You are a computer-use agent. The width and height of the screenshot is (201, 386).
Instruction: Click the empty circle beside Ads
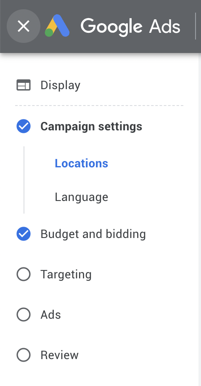coord(24,315)
